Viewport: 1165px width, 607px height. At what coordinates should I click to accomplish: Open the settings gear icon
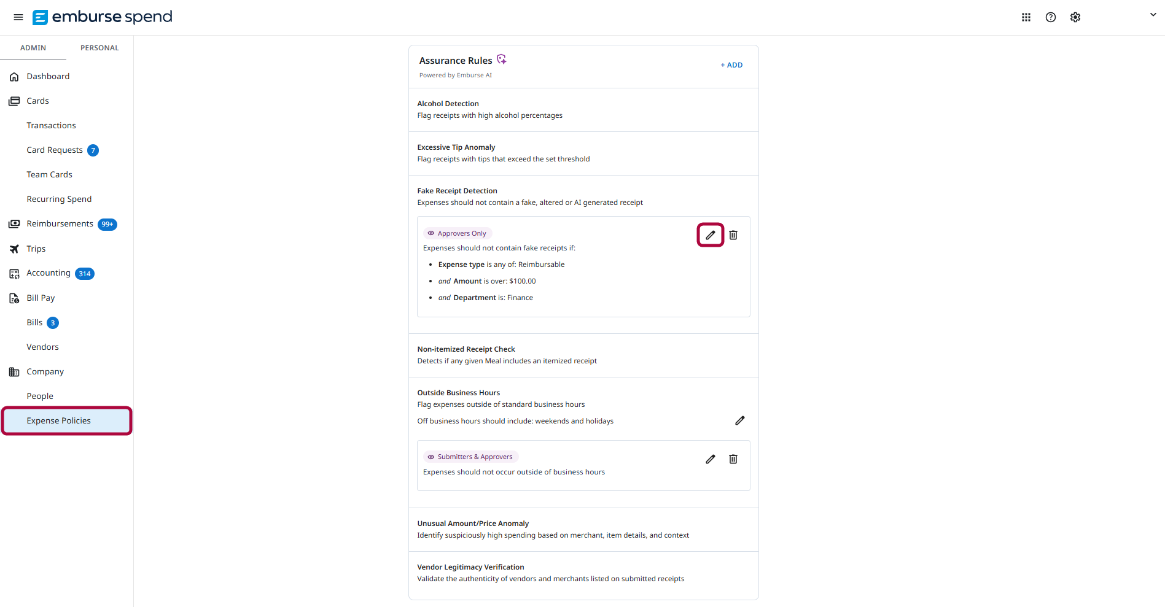point(1075,17)
